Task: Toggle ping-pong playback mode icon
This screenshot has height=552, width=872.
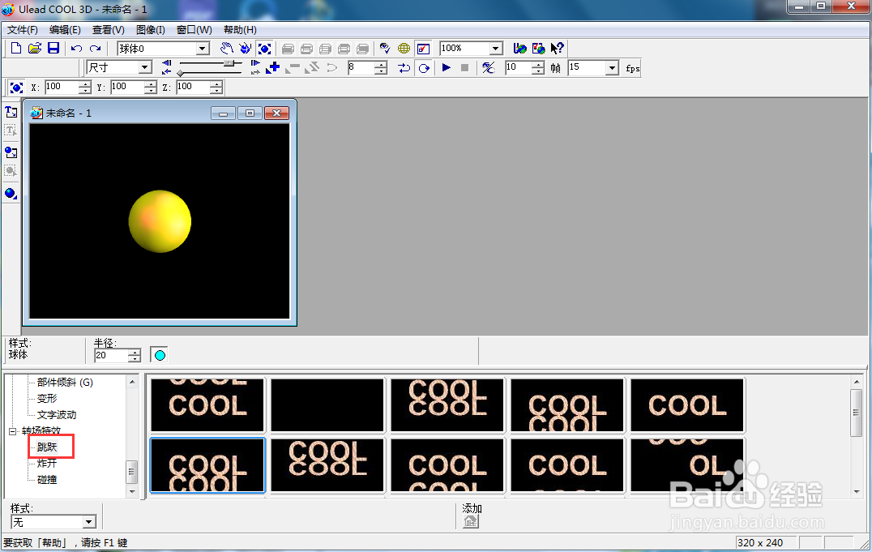Action: coord(404,68)
